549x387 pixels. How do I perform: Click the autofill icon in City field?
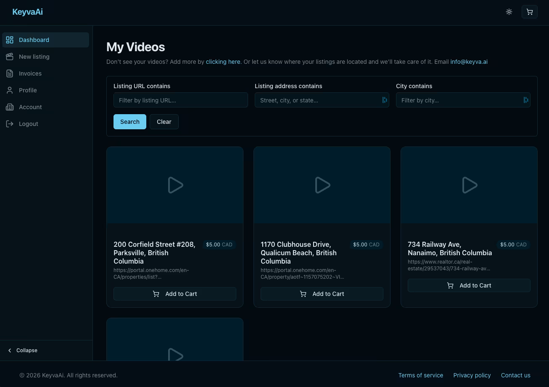coord(525,100)
